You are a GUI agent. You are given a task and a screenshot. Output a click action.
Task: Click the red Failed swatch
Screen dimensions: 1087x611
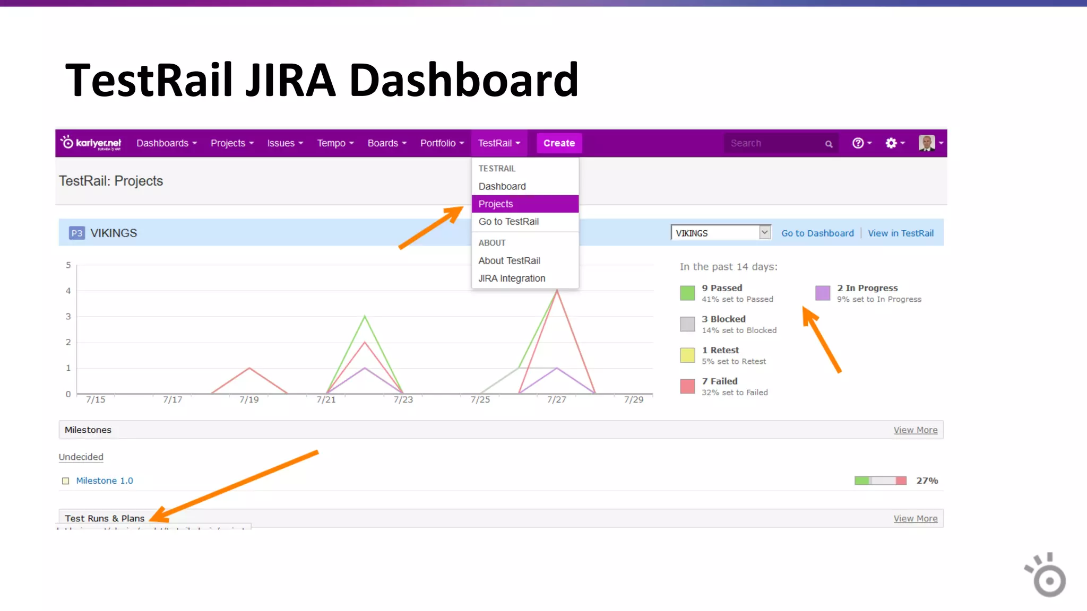(x=687, y=386)
